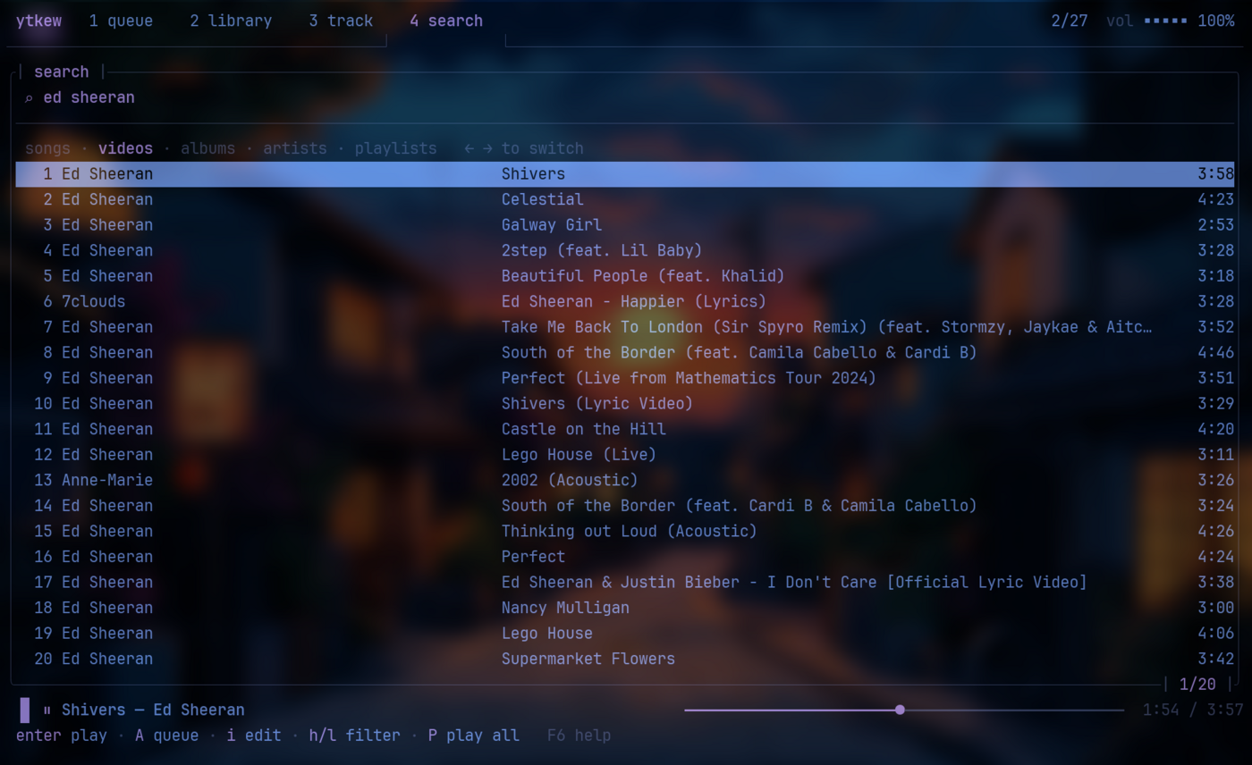Click the 2/27 queue position indicator
This screenshot has width=1252, height=765.
point(1070,21)
